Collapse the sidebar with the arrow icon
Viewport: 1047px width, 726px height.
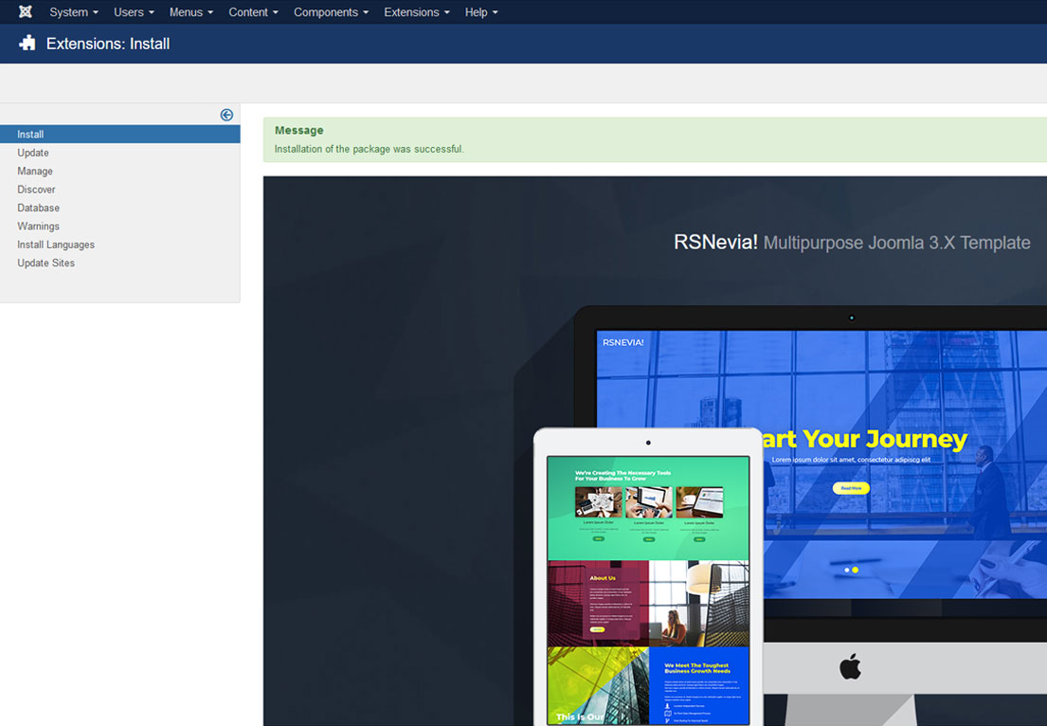pos(226,115)
